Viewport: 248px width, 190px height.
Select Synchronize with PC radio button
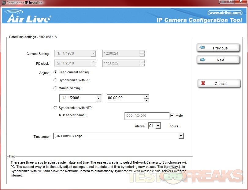pyautogui.click(x=55, y=80)
